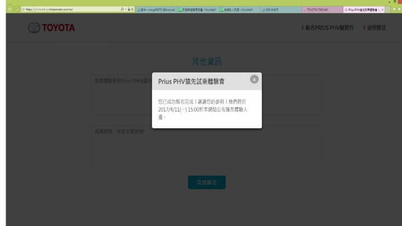The height and width of the screenshot is (226, 402).
Task: Click the lock security icon in address bar
Action: (129, 9)
